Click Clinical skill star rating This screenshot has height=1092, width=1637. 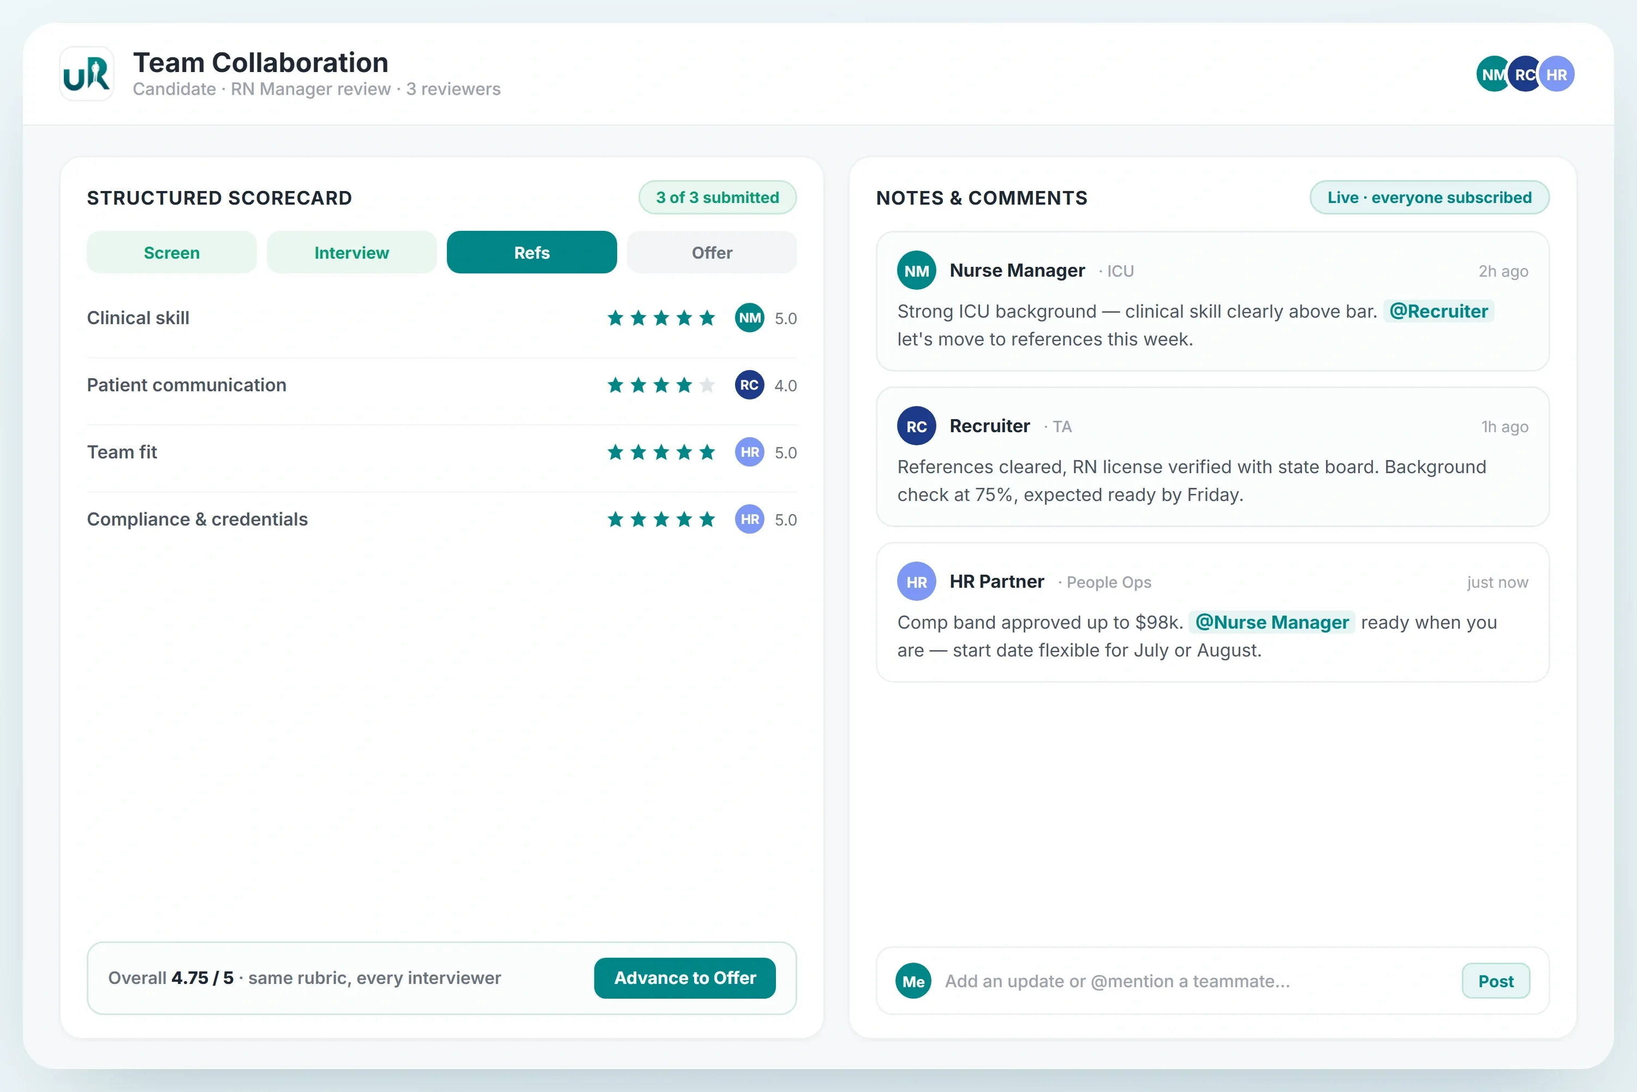coord(661,318)
